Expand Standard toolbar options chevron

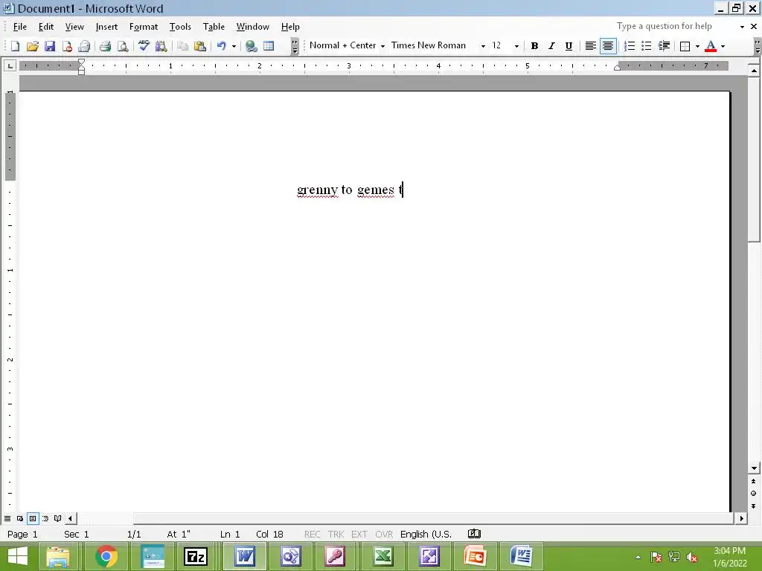[x=295, y=46]
